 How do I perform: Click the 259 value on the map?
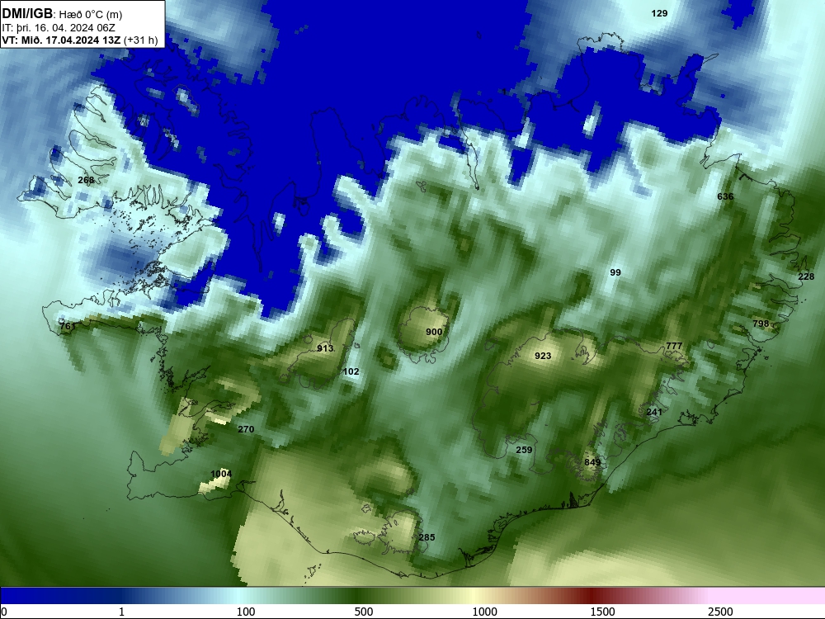(524, 450)
